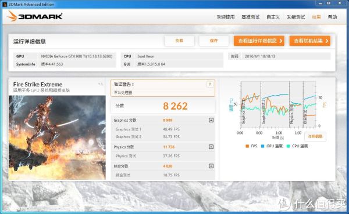Click the expand icon beside Fire Strike Extreme title
This screenshot has width=349, height=214.
(101, 84)
